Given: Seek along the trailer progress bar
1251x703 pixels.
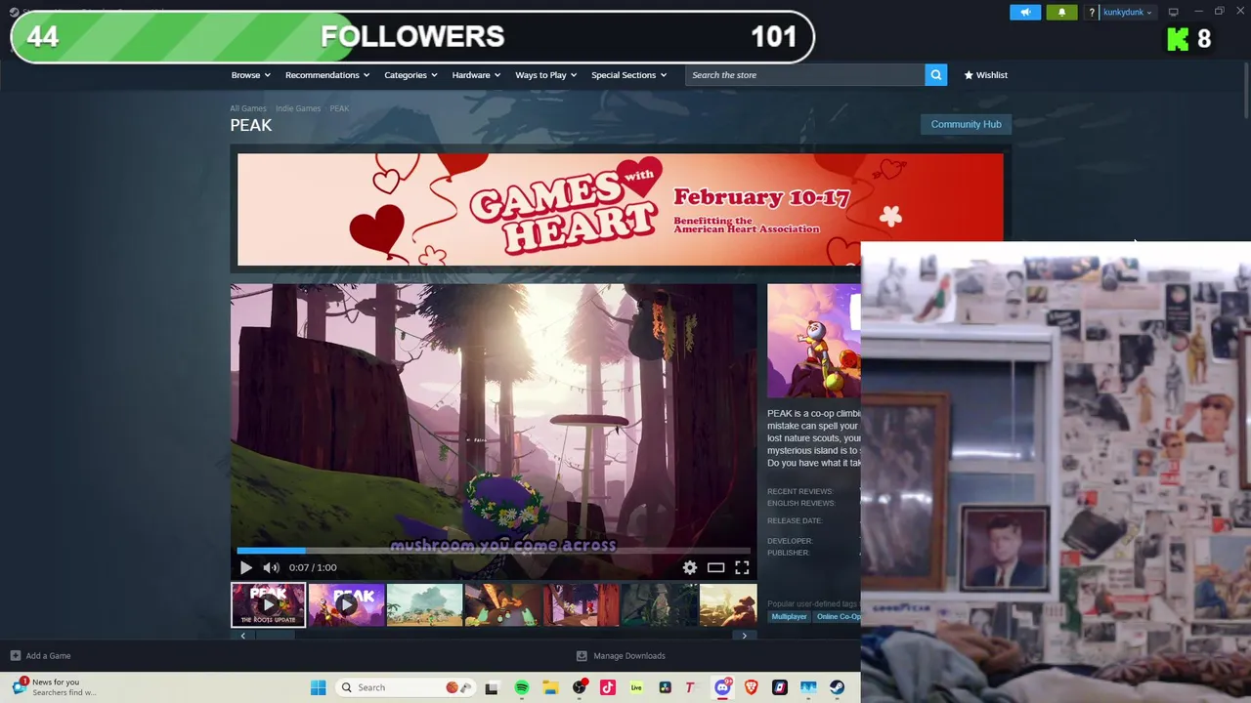Looking at the screenshot, I should pyautogui.click(x=494, y=551).
